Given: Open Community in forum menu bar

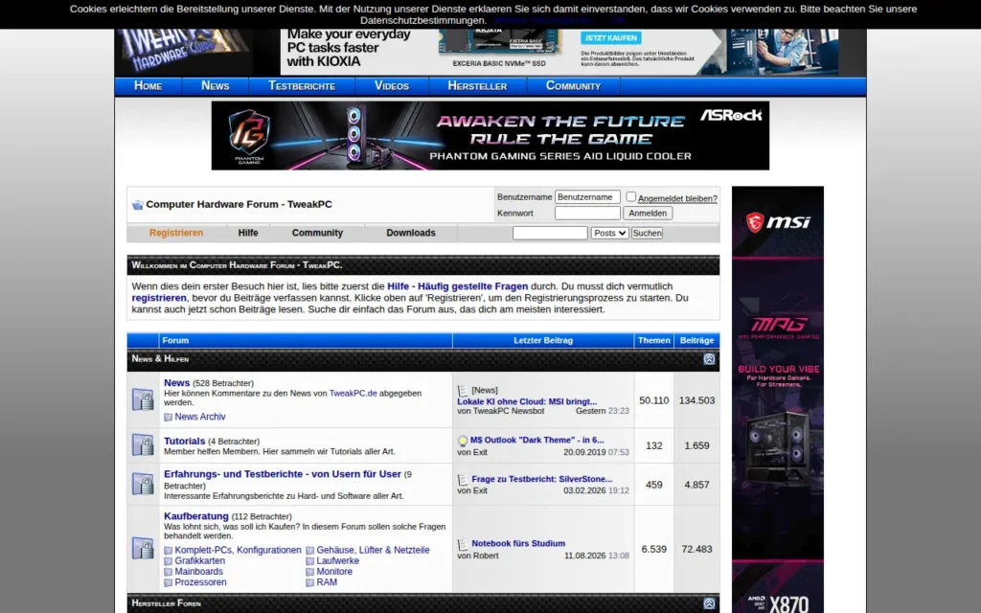Looking at the screenshot, I should point(317,233).
